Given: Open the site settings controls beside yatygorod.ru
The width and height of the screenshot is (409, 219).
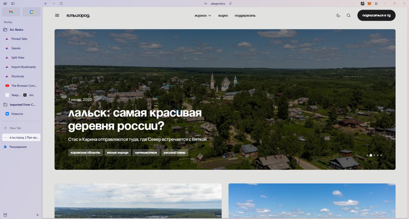Looking at the screenshot, I should coord(231,4).
